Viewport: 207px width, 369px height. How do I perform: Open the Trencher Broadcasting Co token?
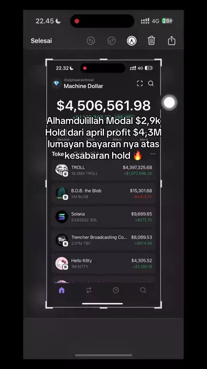pyautogui.click(x=103, y=240)
